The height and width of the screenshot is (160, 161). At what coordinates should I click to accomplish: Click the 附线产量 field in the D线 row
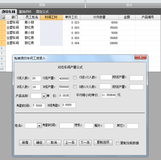tap(137, 87)
